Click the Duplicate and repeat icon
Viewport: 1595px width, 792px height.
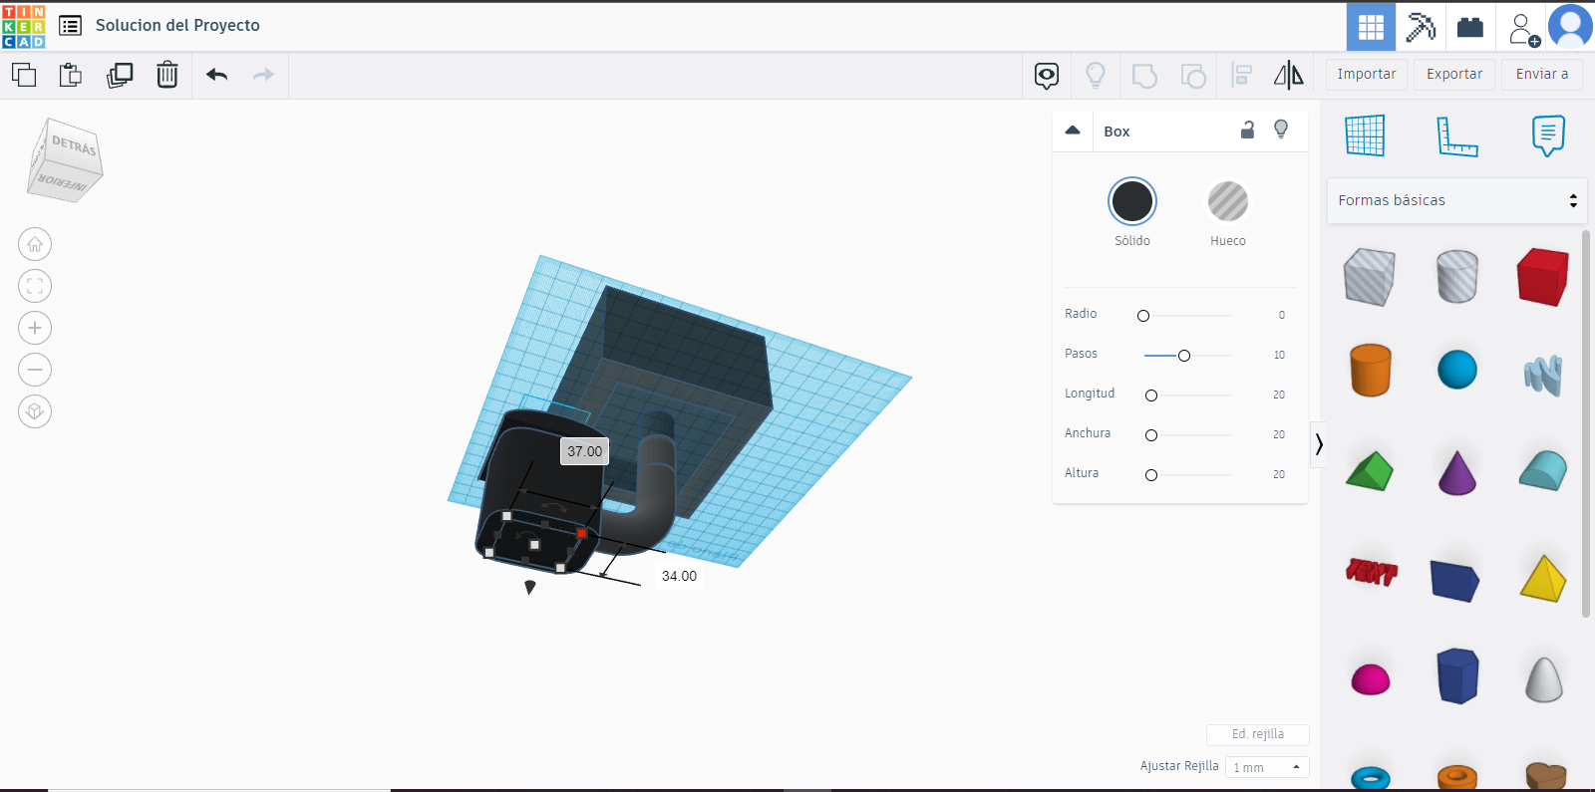point(120,75)
